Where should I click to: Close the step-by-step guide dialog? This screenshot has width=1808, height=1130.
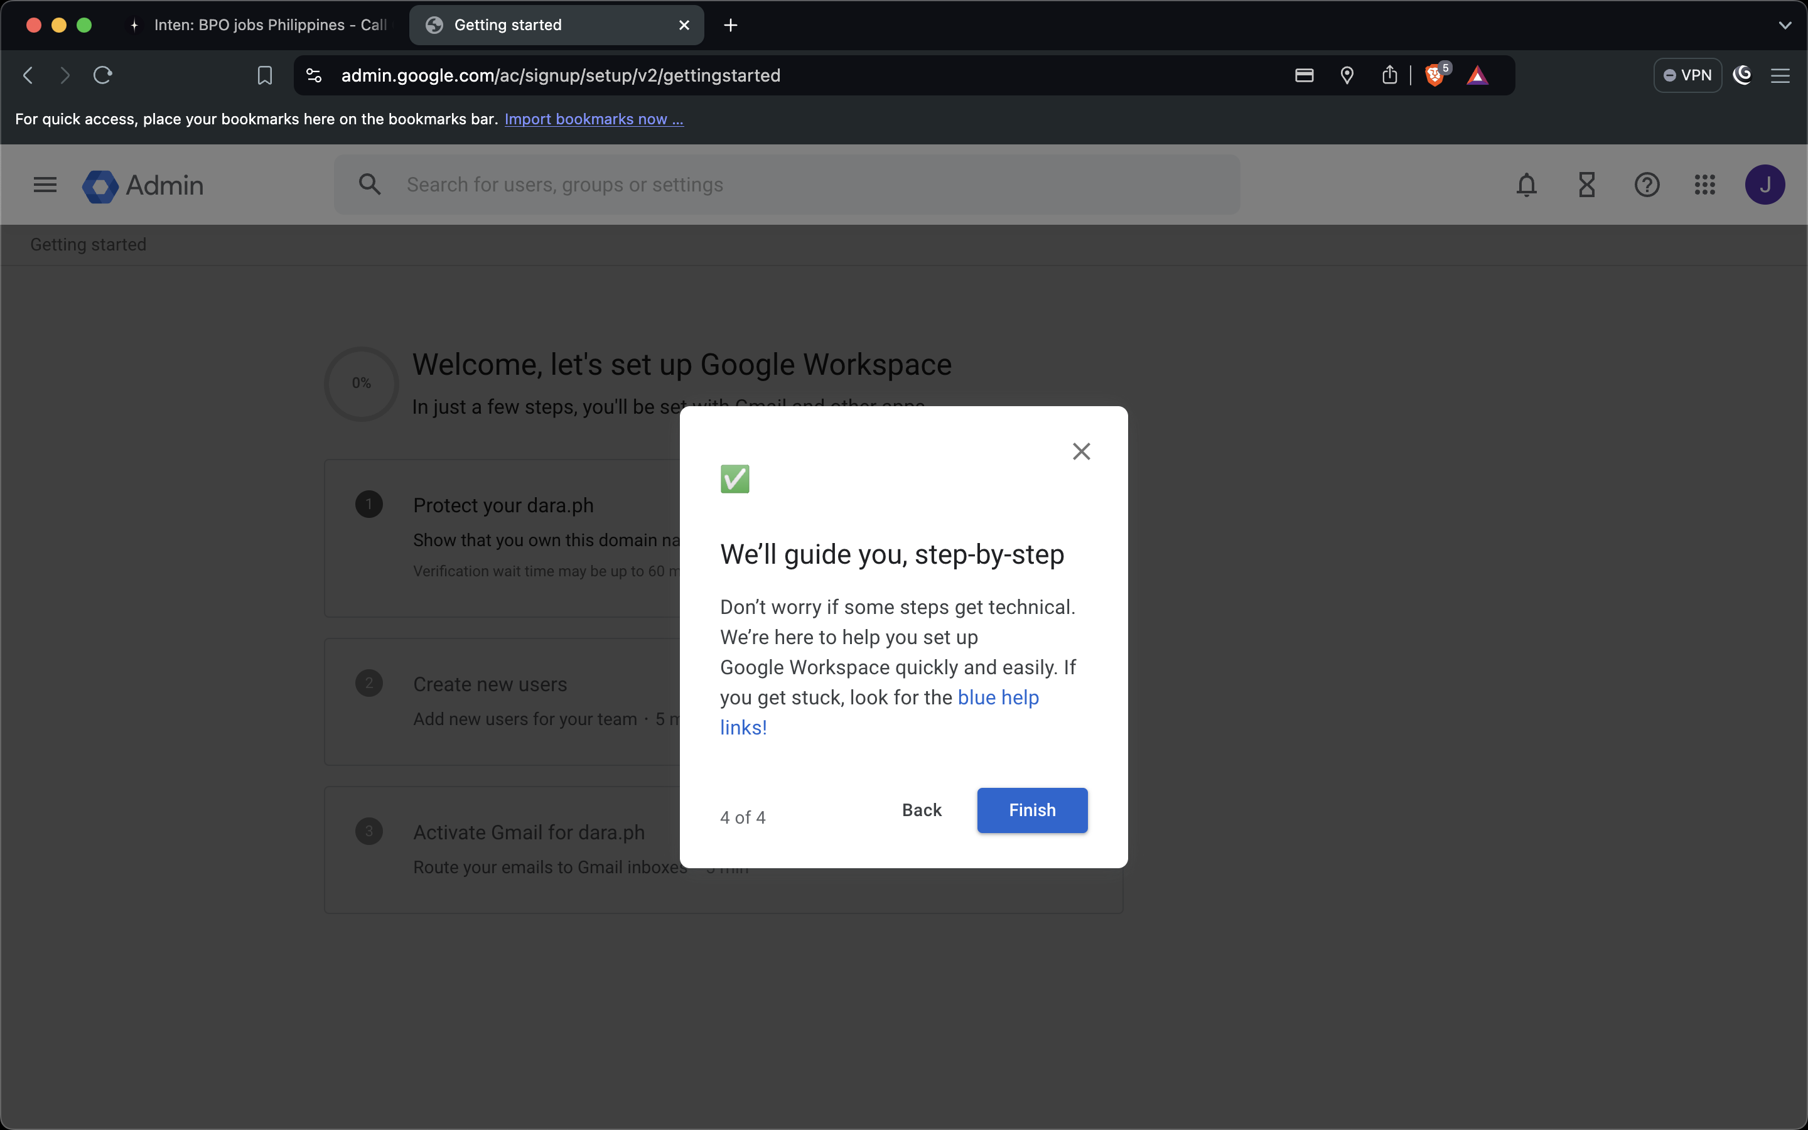pyautogui.click(x=1081, y=451)
